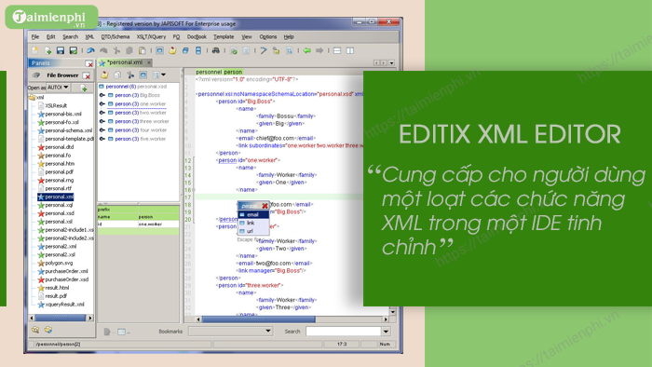Close the completion popup with red X
This screenshot has height=367, width=652.
pyautogui.click(x=265, y=206)
